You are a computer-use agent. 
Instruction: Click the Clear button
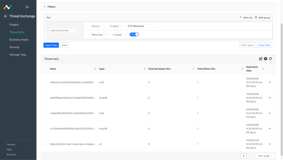point(65,45)
